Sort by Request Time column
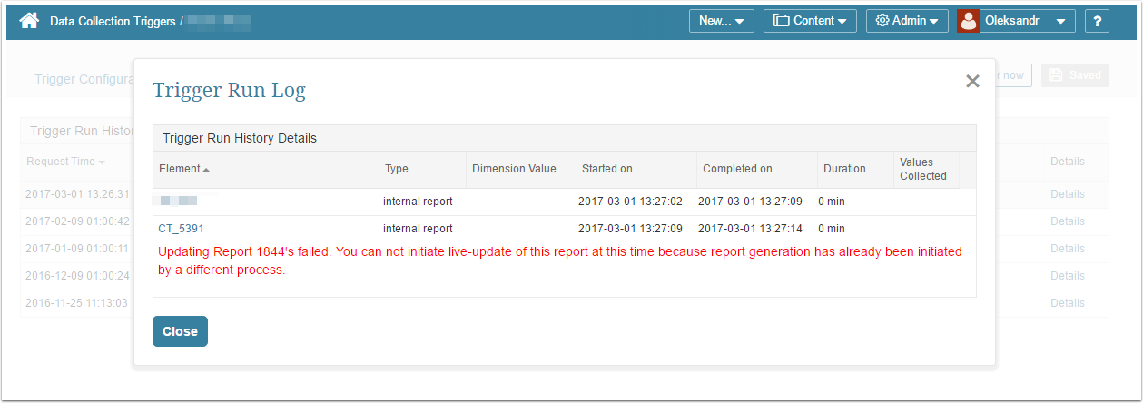Image resolution: width=1143 pixels, height=403 pixels. [x=65, y=162]
